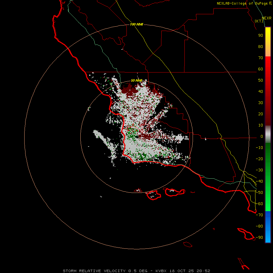Click the -90 knot scale label
The height and width of the screenshot is (273, 273).
coord(259,238)
